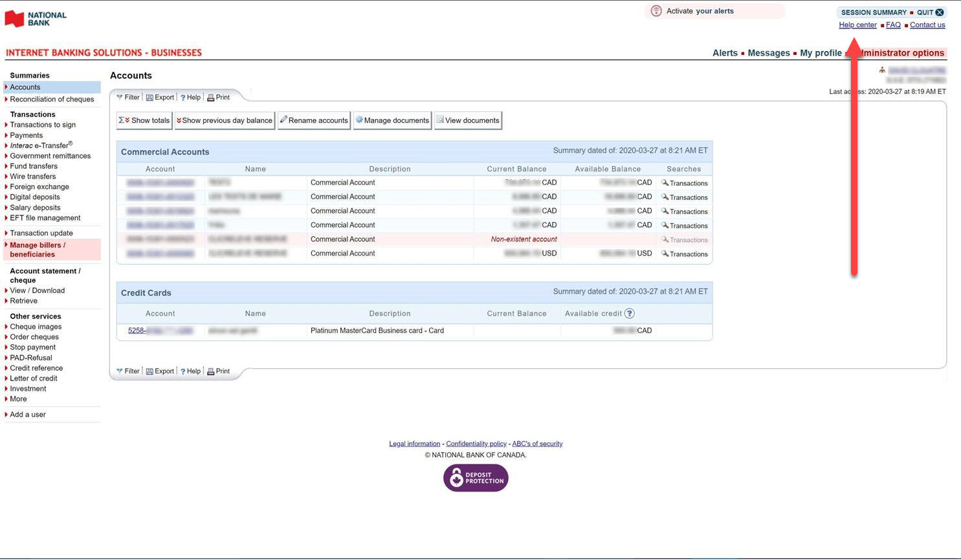Click the Available credit help icon

(x=630, y=313)
